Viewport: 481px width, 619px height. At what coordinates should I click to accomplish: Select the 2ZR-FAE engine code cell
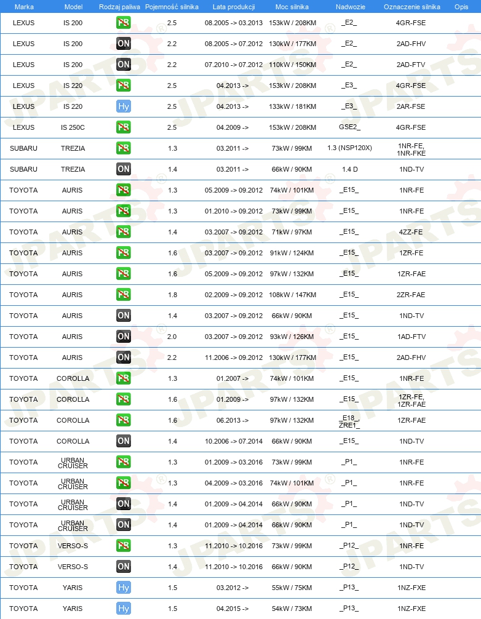[x=411, y=295]
